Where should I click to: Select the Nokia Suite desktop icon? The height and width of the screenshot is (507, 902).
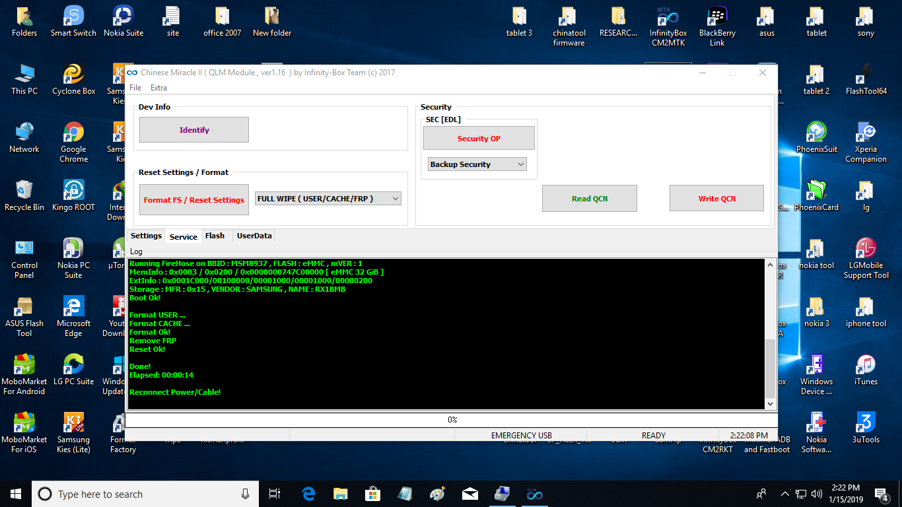[x=123, y=22]
